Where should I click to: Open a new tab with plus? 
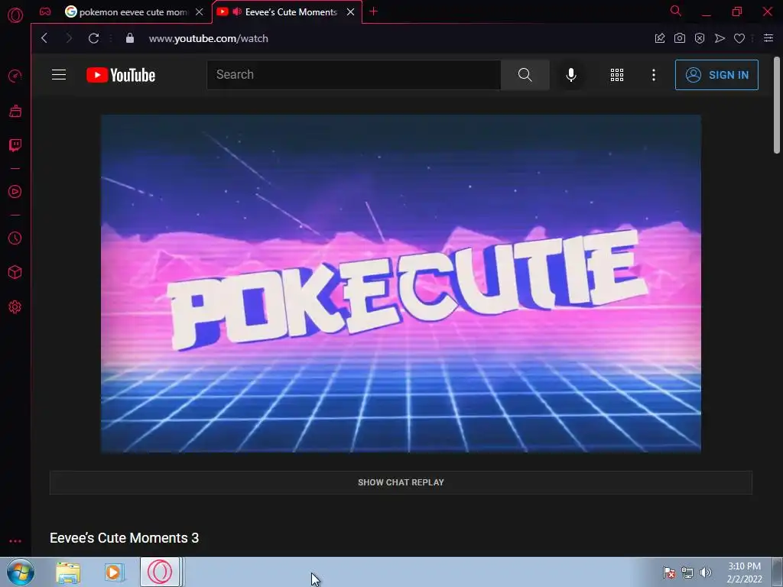click(x=373, y=11)
